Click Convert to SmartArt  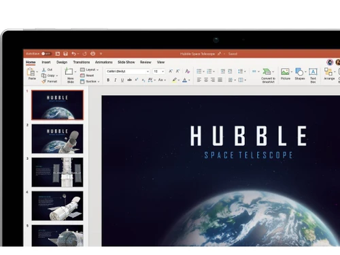[268, 75]
